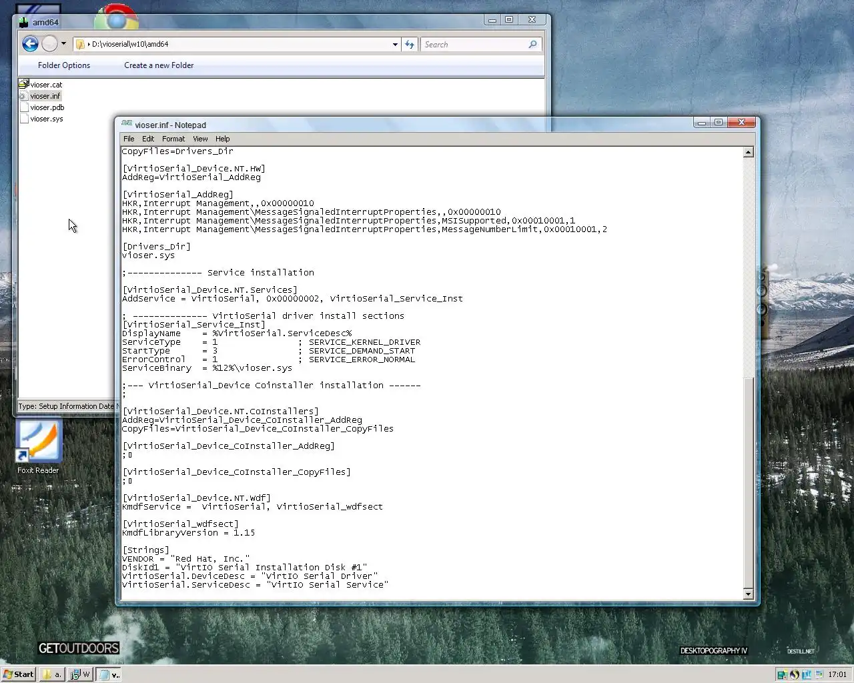Minimize the Notepad window

[702, 123]
